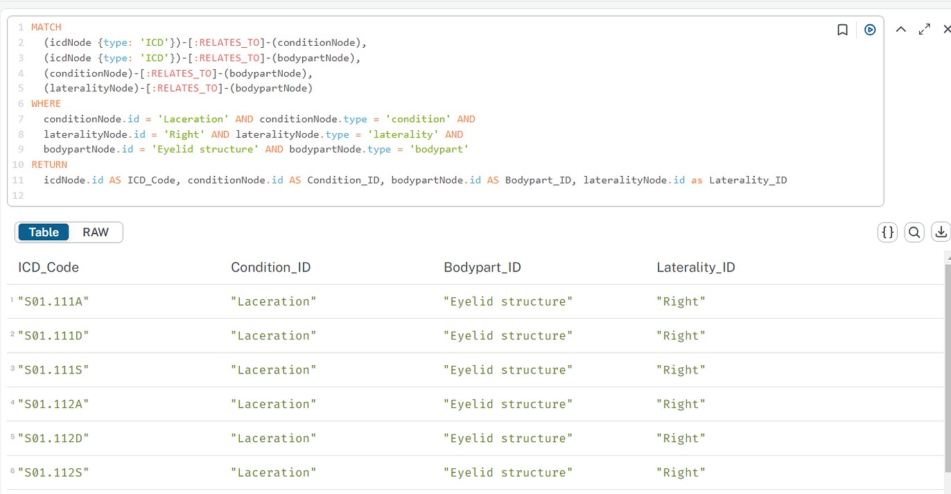Click "Laceration" in the S01.111S row
The width and height of the screenshot is (951, 494).
point(274,370)
